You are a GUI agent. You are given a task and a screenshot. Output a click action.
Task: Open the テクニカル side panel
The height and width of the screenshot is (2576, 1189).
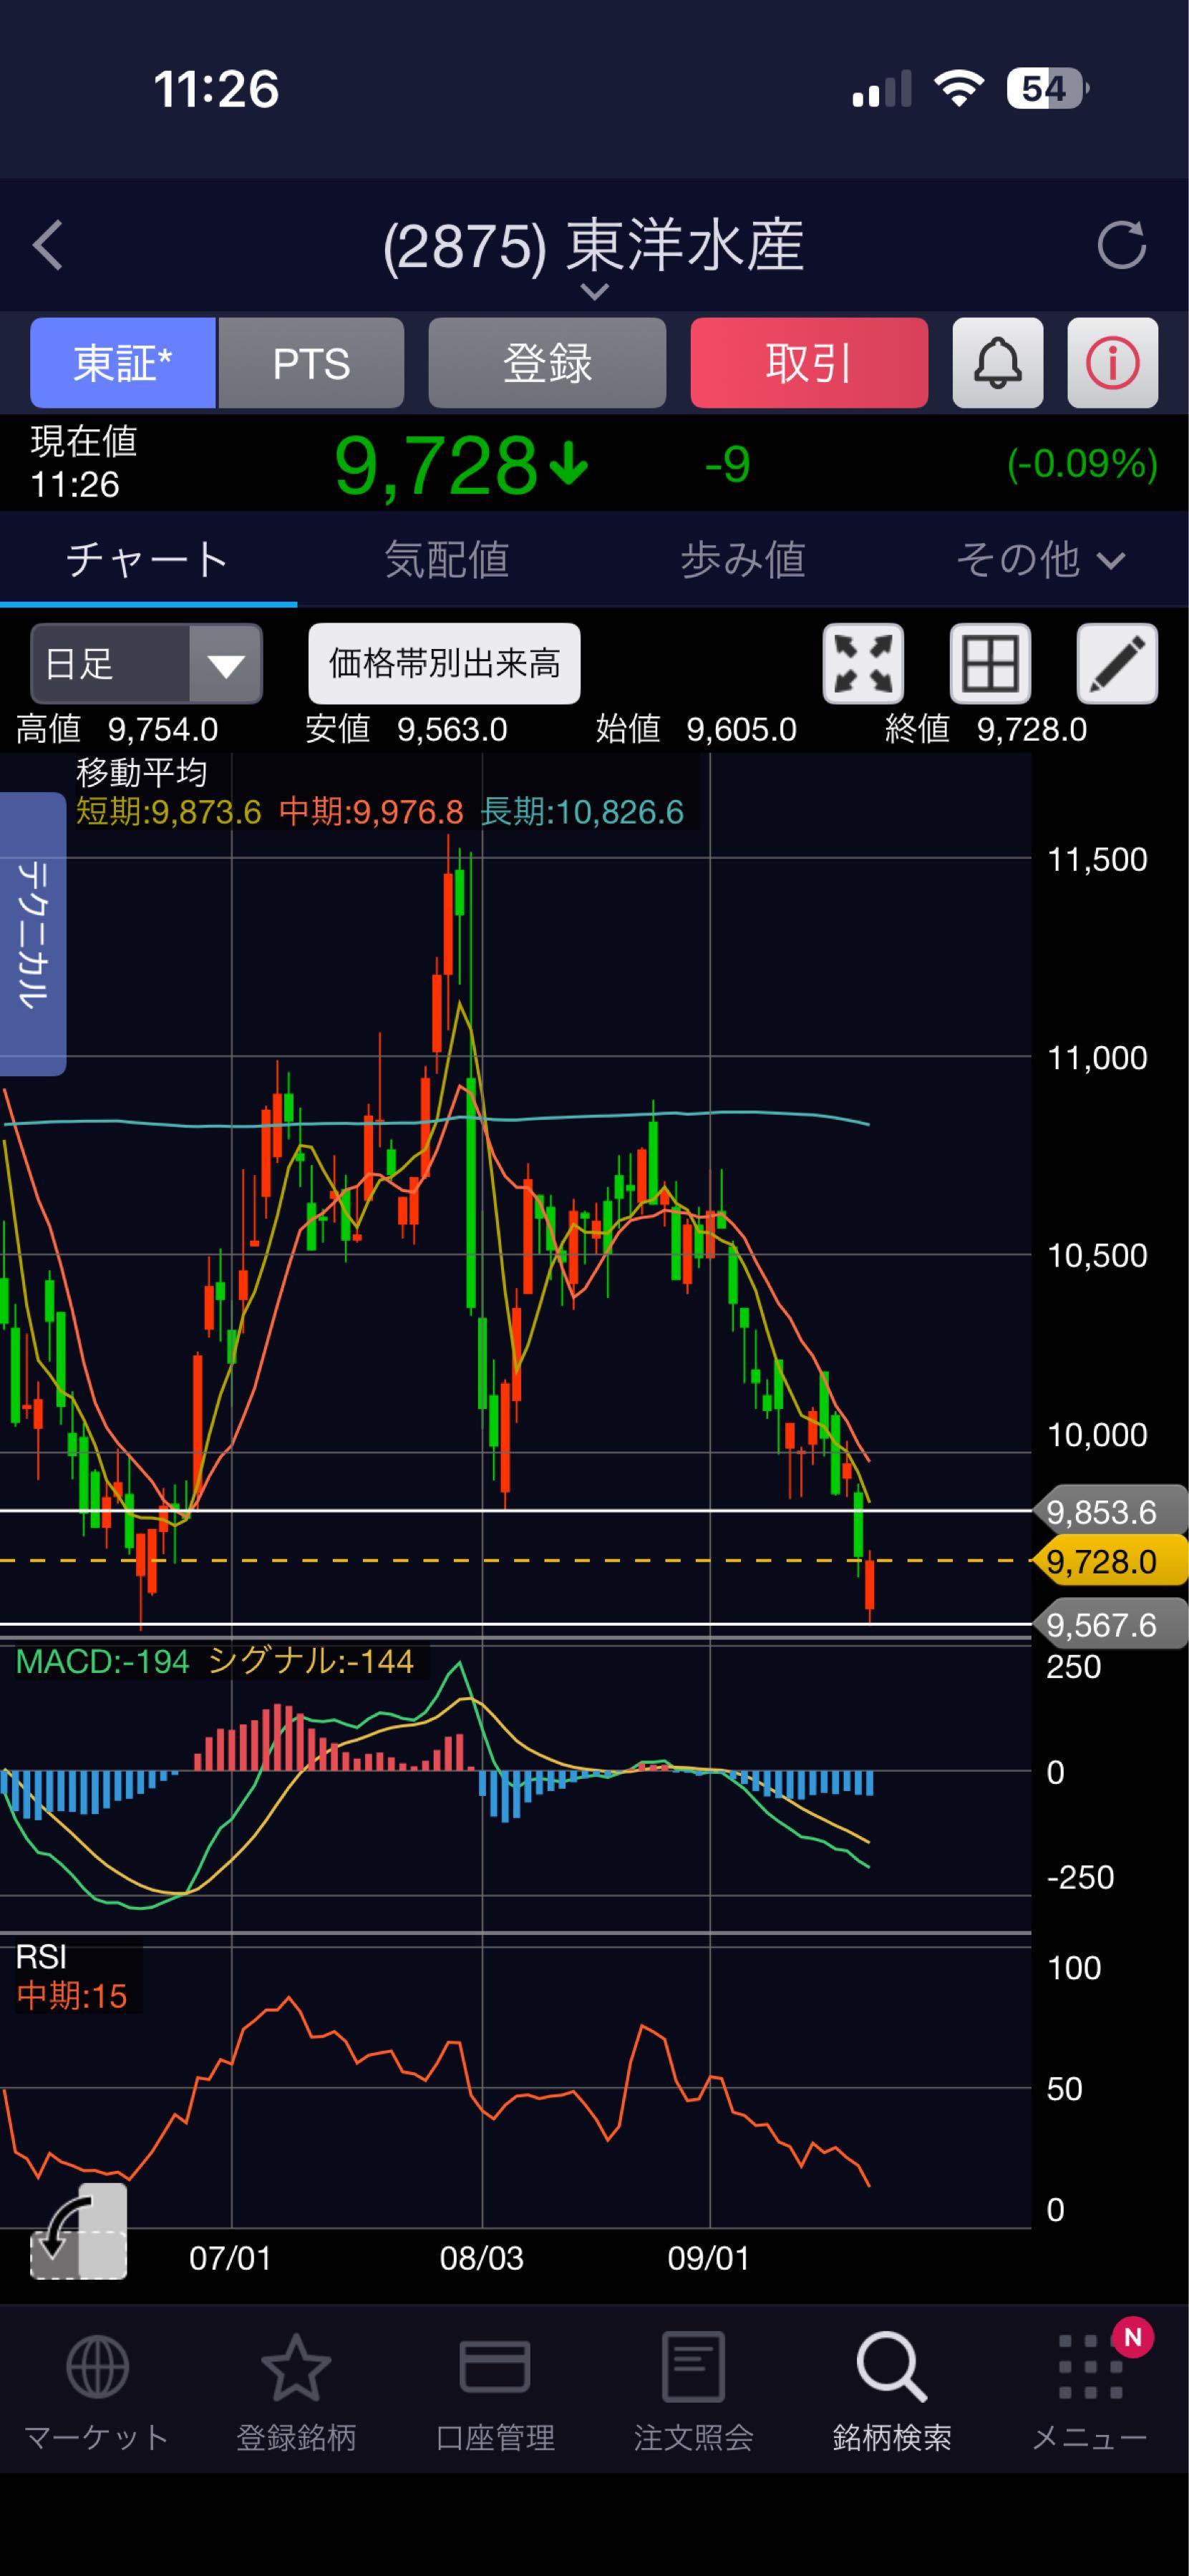click(x=33, y=934)
